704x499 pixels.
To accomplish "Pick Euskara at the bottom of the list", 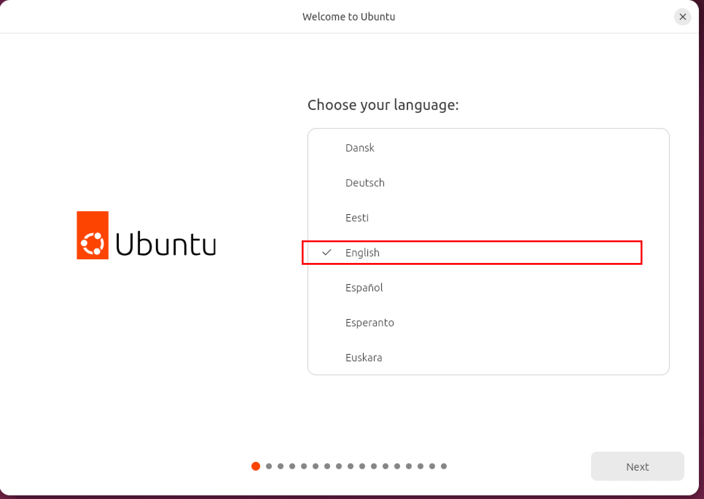I will [488, 357].
